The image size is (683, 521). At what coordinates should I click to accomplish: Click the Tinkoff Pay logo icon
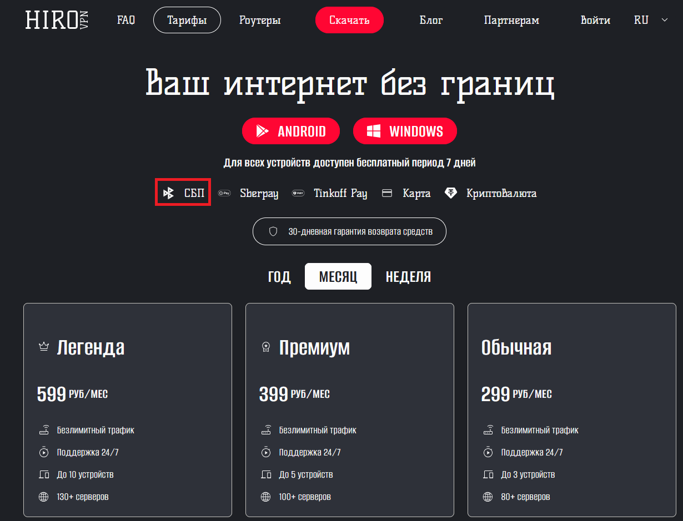[298, 193]
